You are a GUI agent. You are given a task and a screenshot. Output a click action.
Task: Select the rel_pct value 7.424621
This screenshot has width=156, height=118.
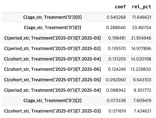(x=142, y=111)
